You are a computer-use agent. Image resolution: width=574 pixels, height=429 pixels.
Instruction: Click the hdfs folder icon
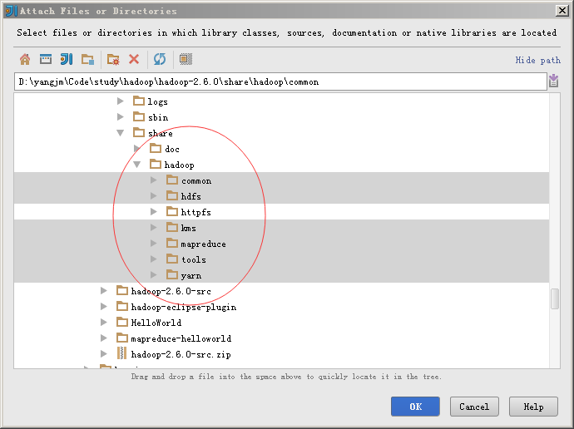172,195
